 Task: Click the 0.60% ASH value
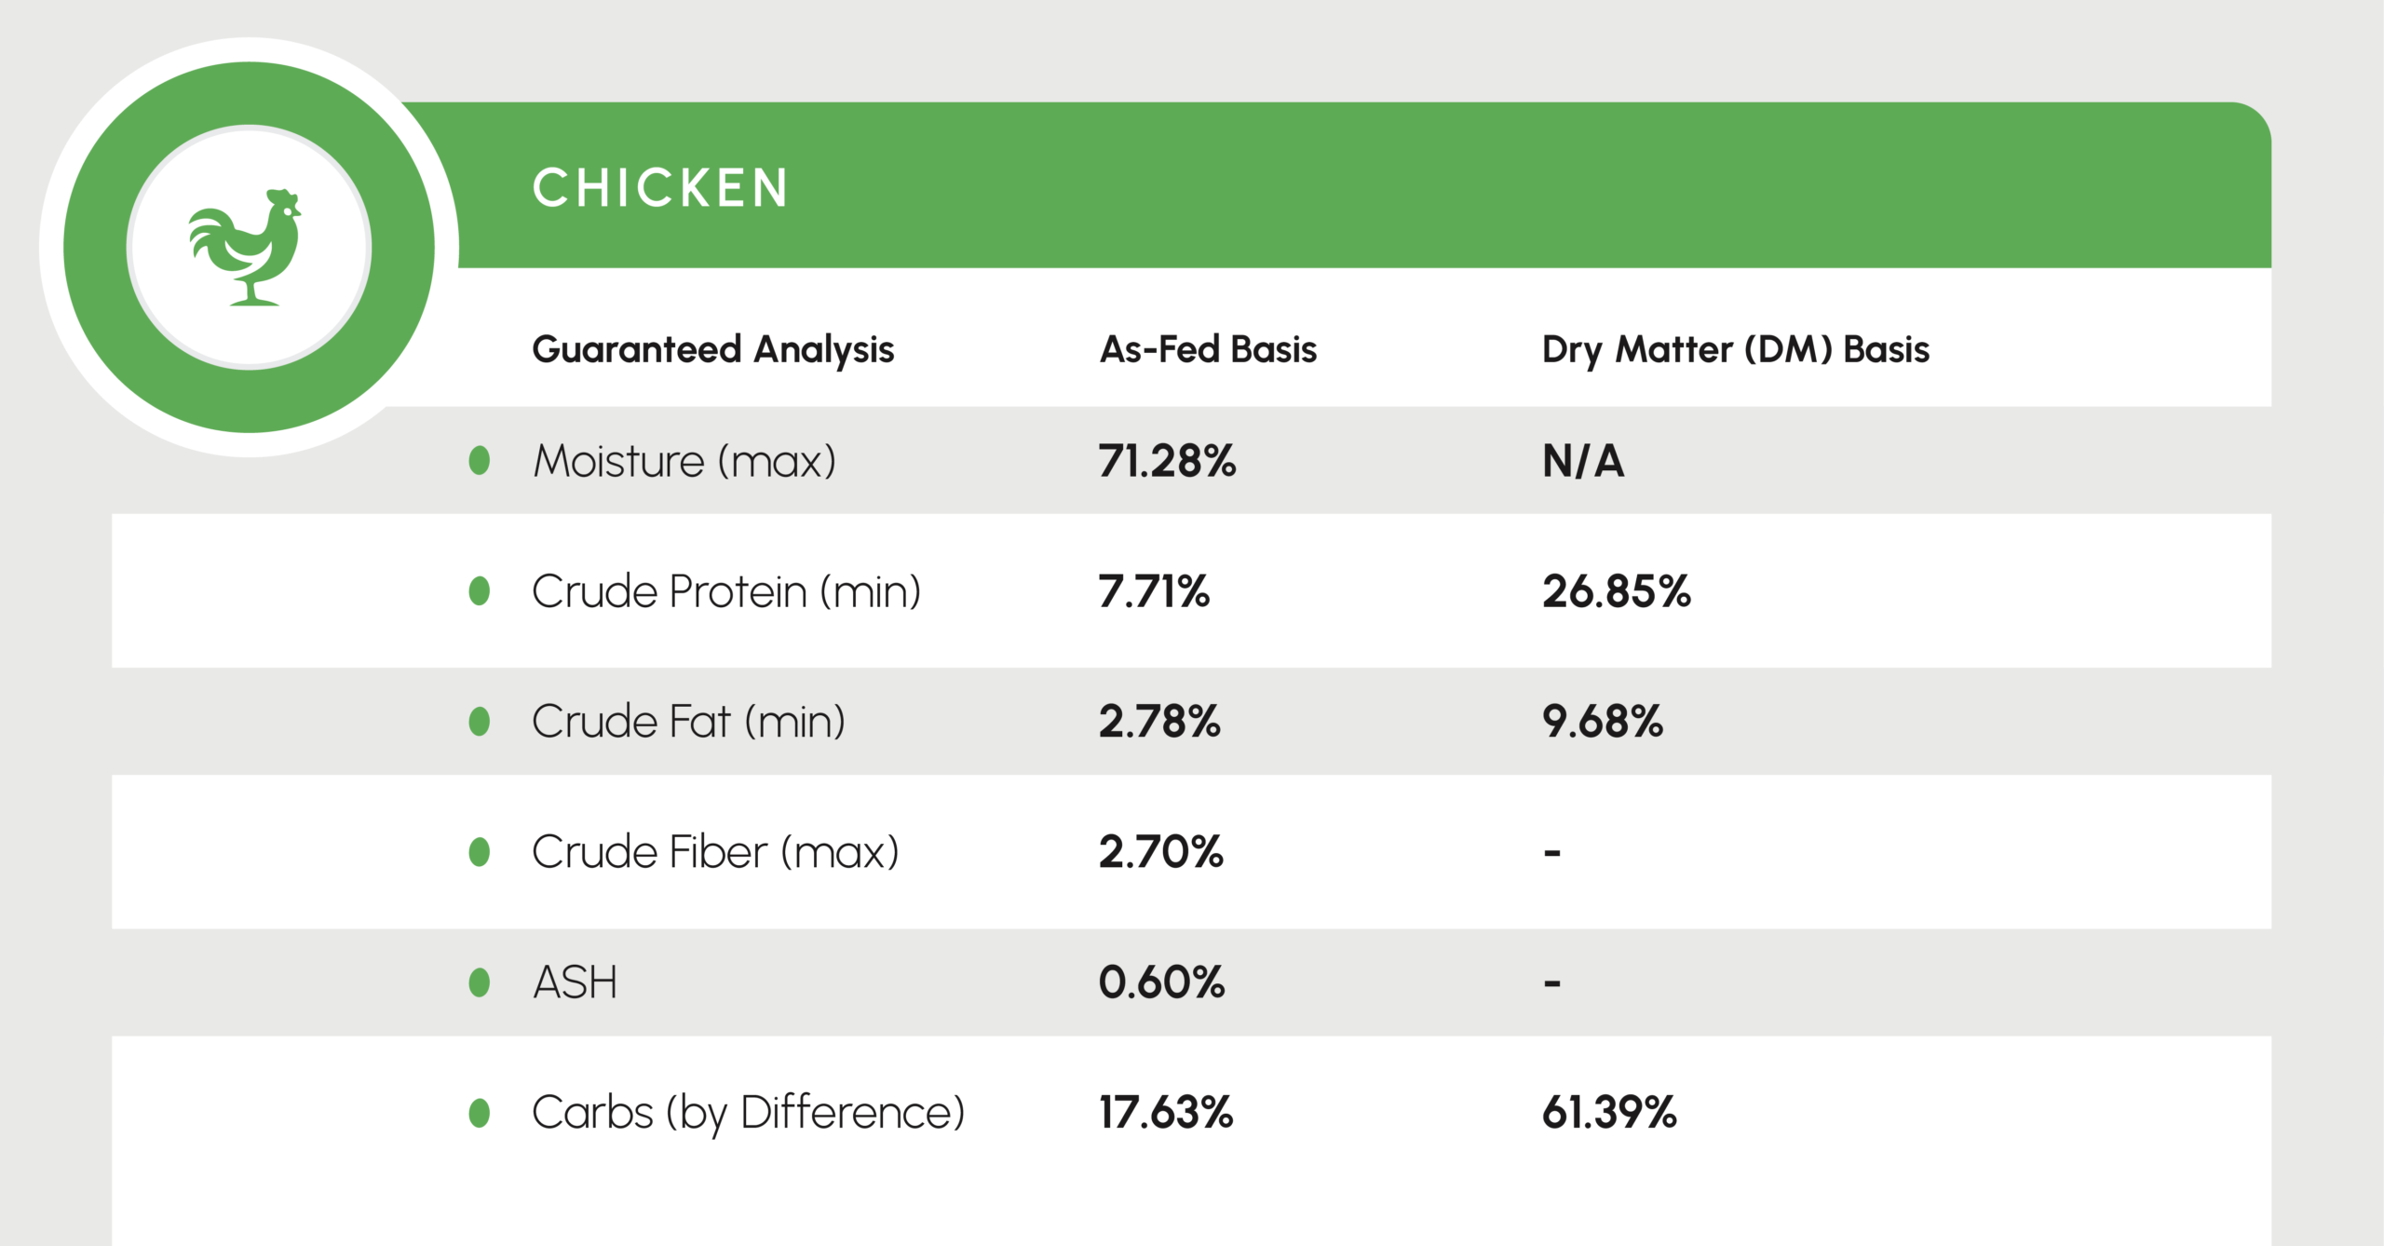click(1161, 982)
